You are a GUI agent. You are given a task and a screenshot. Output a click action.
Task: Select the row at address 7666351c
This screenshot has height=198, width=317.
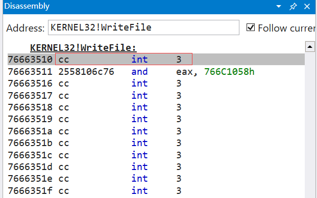(156, 155)
